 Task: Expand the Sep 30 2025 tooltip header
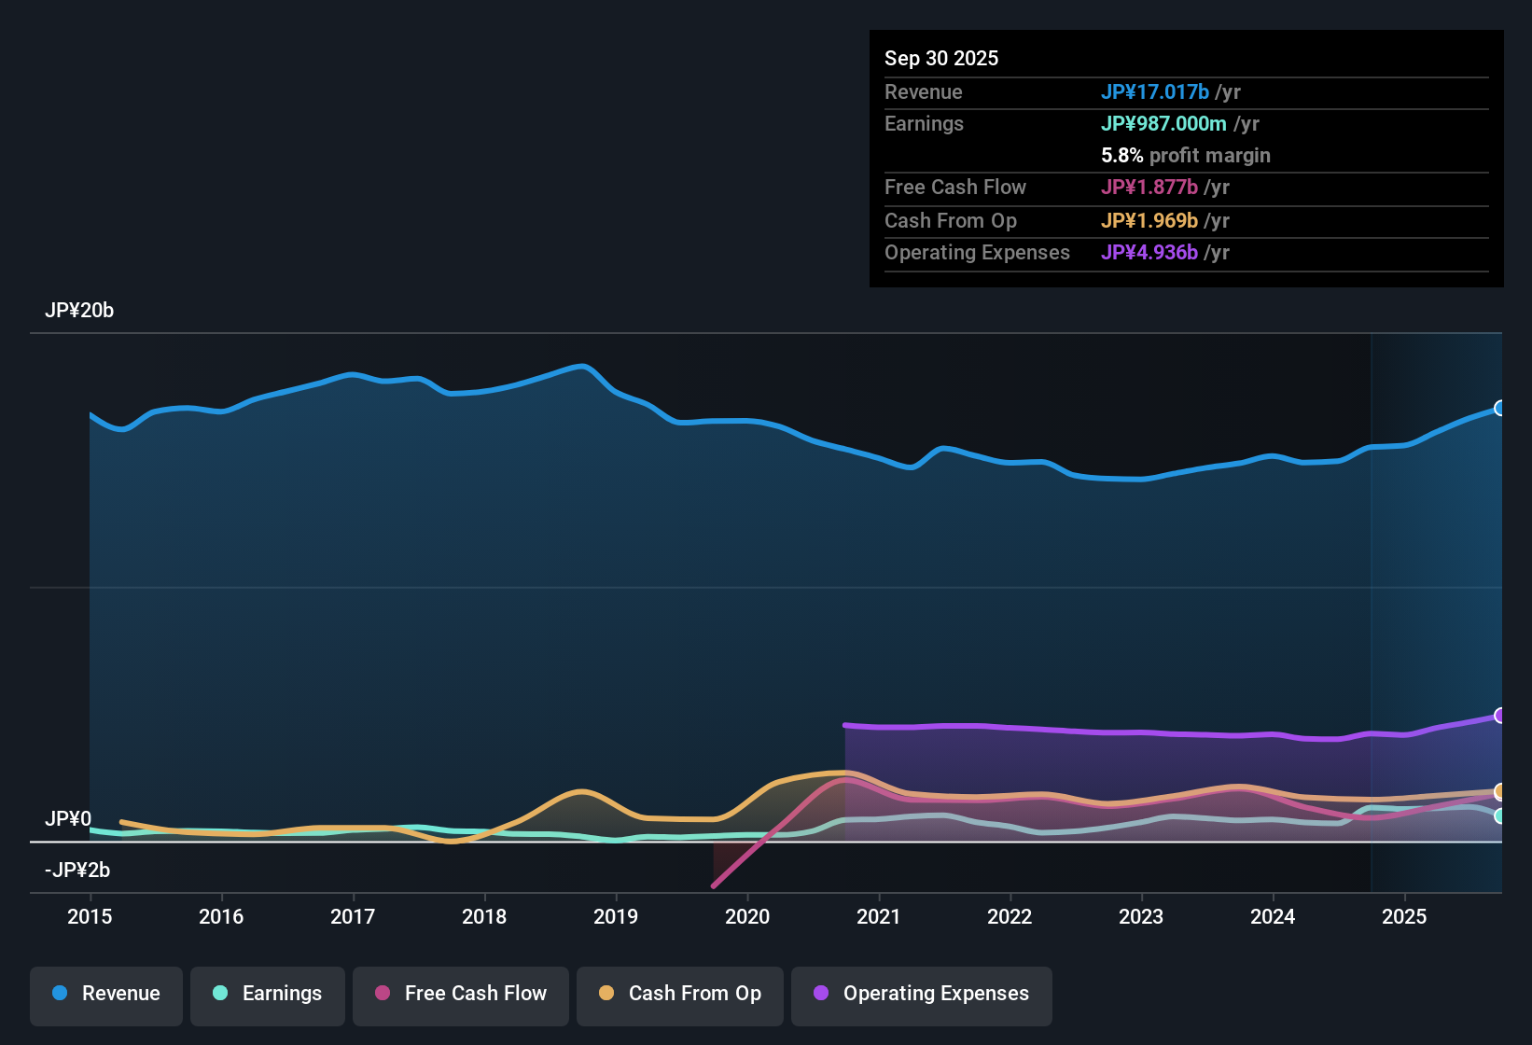[941, 58]
